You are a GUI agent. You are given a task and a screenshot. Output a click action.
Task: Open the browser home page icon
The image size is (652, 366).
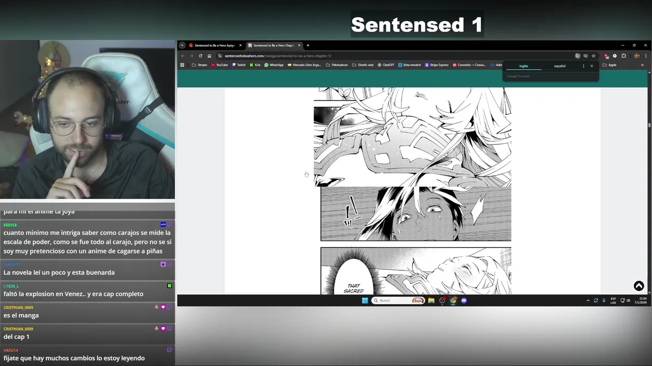click(209, 56)
